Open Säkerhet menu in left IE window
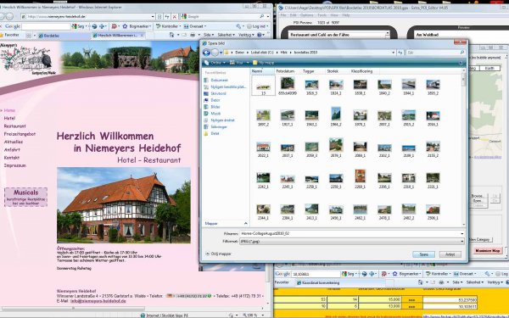This screenshot has height=318, width=509. [x=226, y=35]
